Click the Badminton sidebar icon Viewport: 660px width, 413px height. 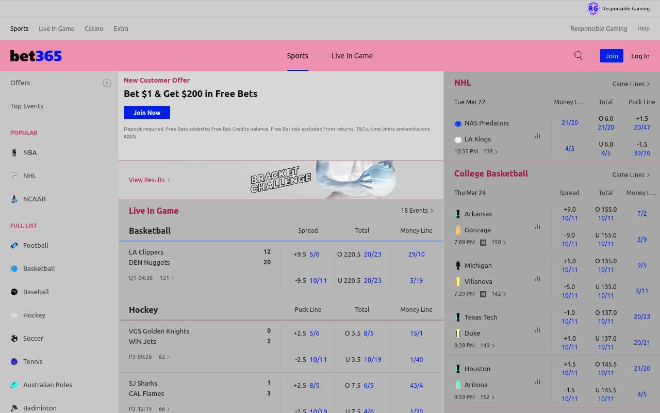pos(14,408)
